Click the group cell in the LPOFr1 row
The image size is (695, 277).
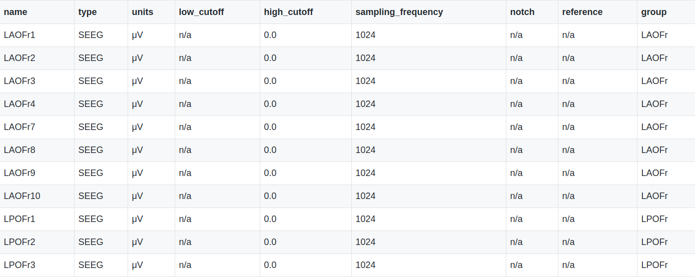(654, 219)
